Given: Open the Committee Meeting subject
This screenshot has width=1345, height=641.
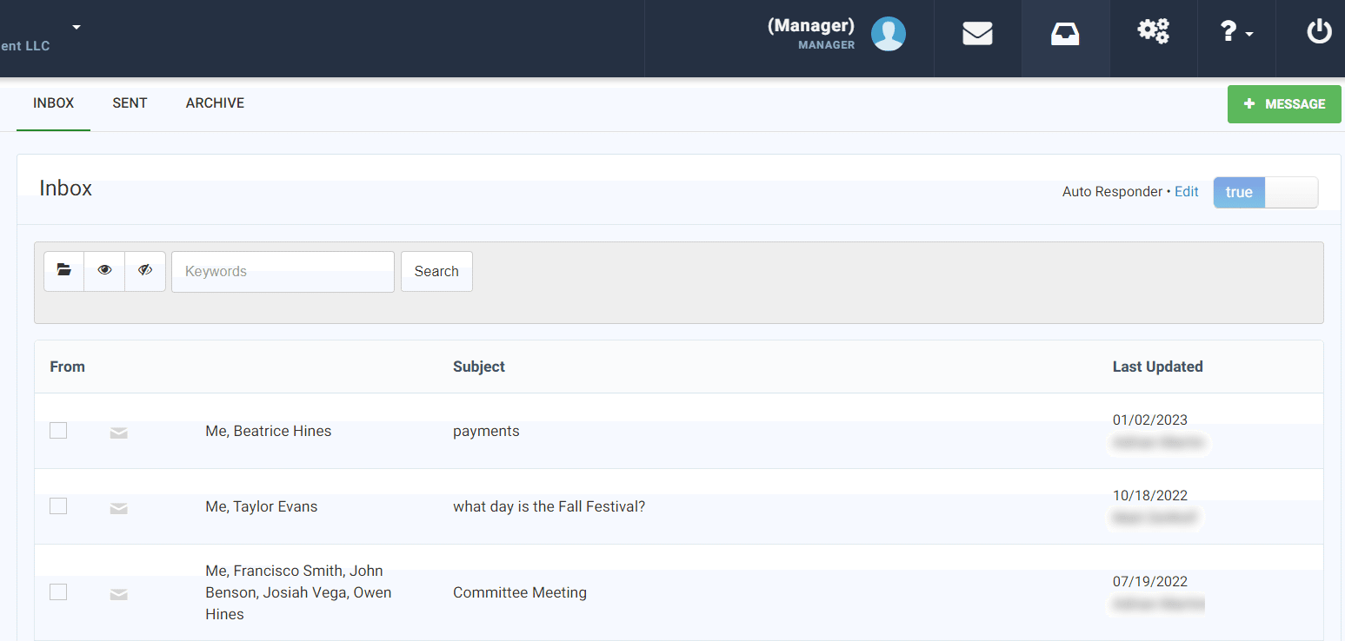Looking at the screenshot, I should [520, 592].
